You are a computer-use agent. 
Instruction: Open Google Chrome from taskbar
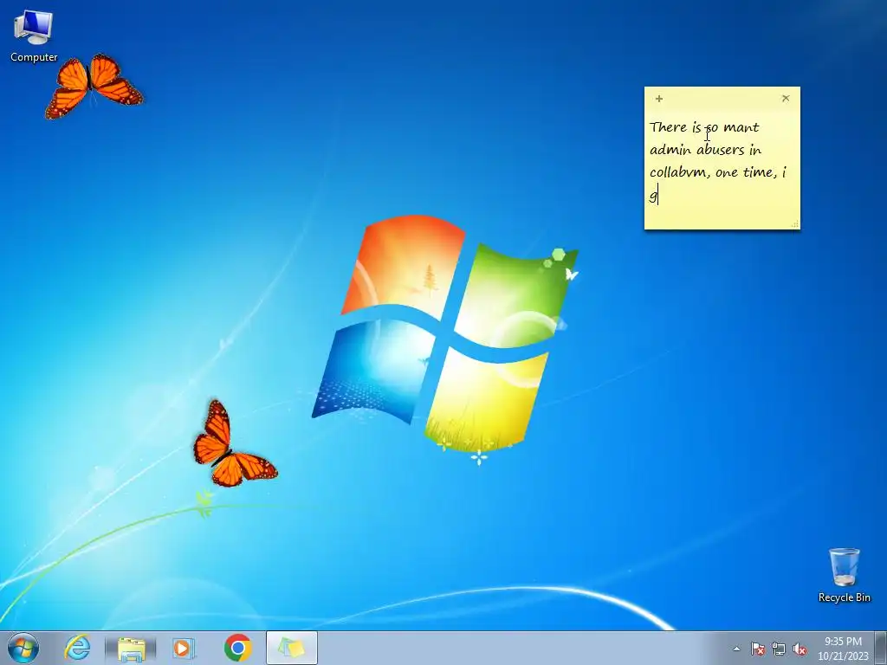[x=237, y=648]
